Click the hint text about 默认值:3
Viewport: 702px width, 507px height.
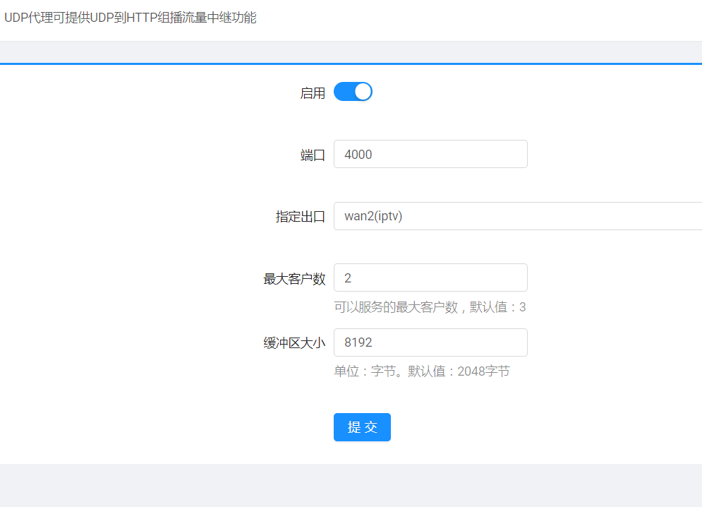[430, 307]
